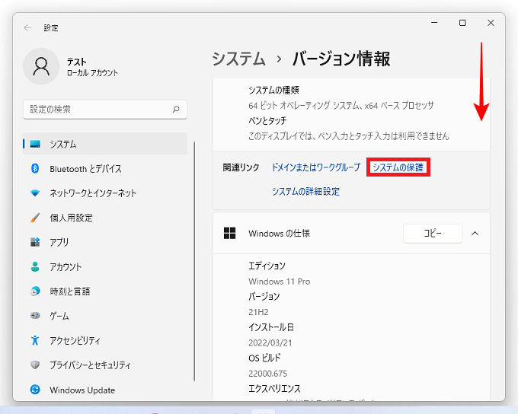The width and height of the screenshot is (518, 414).
Task: Click the ローカル アカウント label
Action: pyautogui.click(x=92, y=73)
